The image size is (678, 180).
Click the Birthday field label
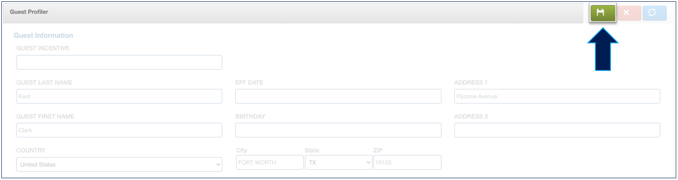pyautogui.click(x=250, y=116)
